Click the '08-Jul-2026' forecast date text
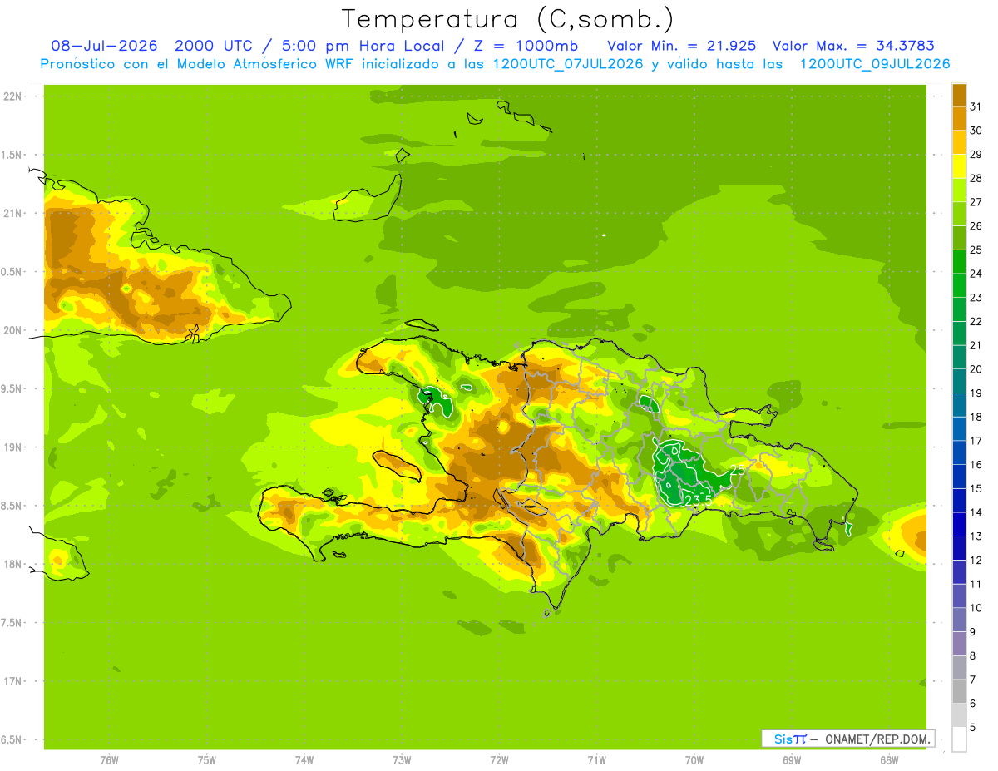Screen dimensions: 998x771 coord(104,46)
